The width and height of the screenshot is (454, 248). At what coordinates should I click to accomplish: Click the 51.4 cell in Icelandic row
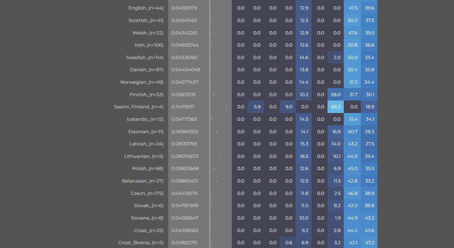(x=352, y=119)
